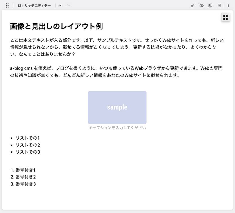
Task: Select the sample placeholder image
Action: tap(117, 107)
